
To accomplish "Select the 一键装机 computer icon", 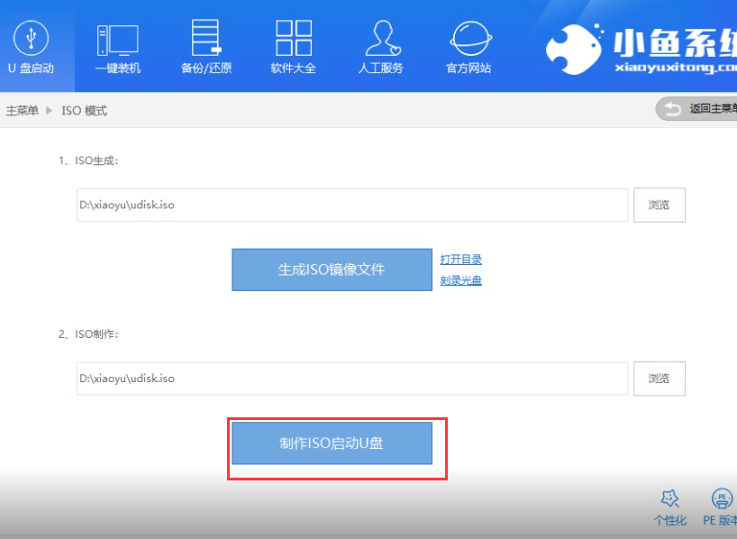I will [x=117, y=39].
